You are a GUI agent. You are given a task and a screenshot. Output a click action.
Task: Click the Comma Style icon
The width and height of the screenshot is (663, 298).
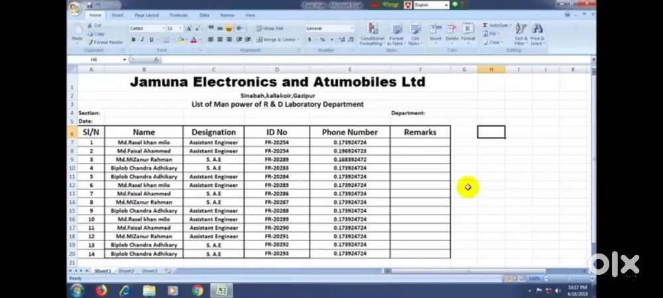(331, 40)
